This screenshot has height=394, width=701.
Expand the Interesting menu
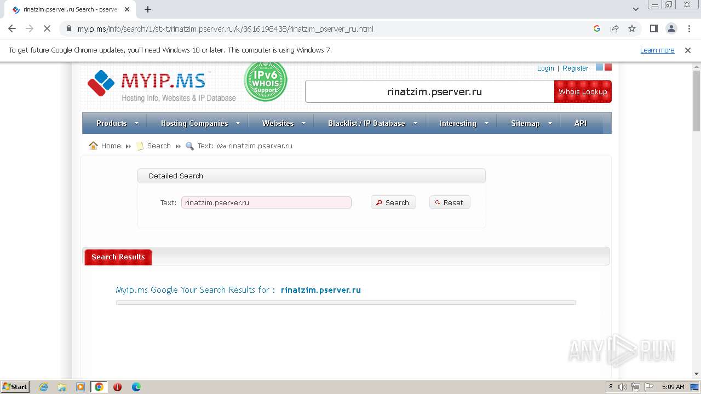464,123
